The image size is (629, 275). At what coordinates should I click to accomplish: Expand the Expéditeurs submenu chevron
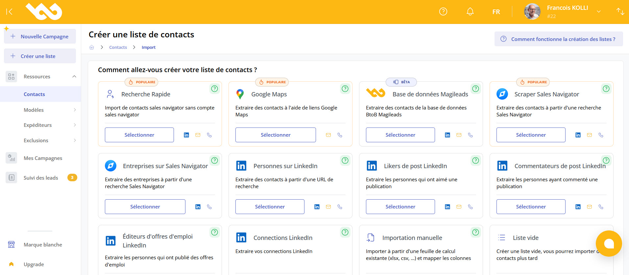pyautogui.click(x=75, y=125)
